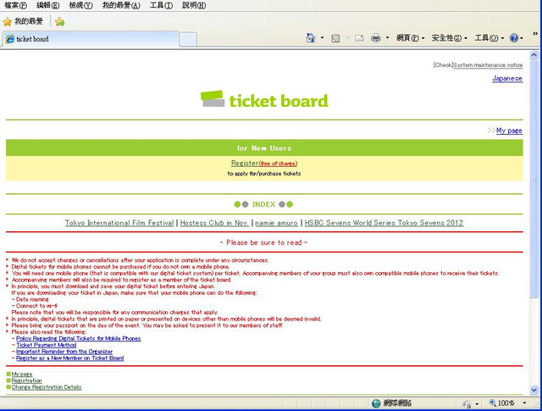Screen dimensions: 542x411
Task: Open the 網頁(P) page dropdown
Action: point(410,37)
